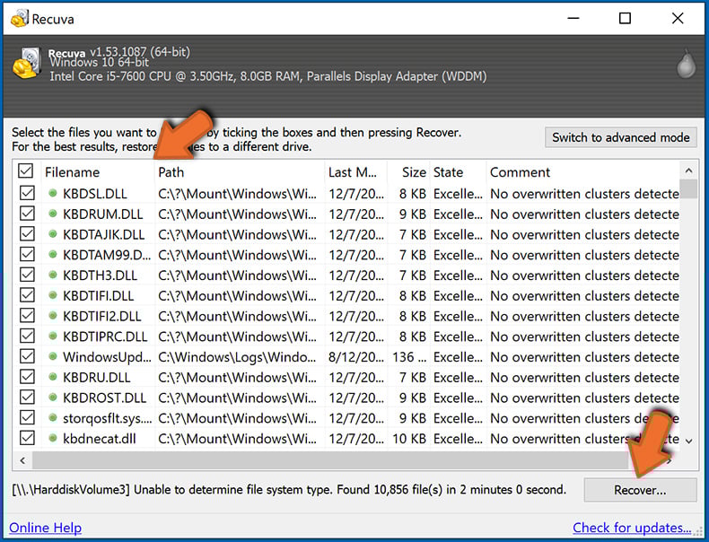Image resolution: width=709 pixels, height=542 pixels.
Task: Uncheck the KBDRUM.DLL file checkbox
Action: tap(26, 214)
